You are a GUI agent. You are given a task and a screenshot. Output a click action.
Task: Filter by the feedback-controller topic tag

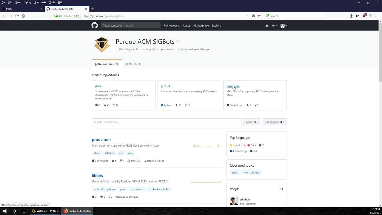pyautogui.click(x=159, y=189)
